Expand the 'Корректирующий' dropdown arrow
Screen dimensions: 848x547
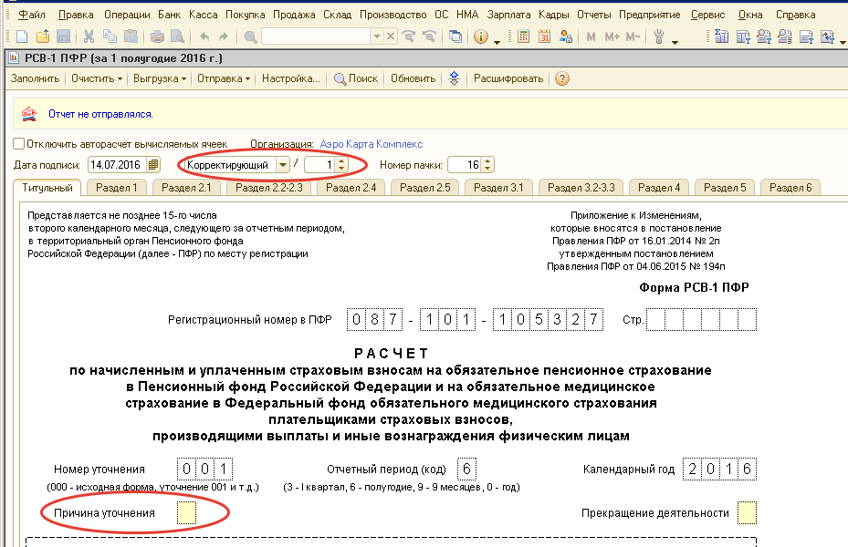(x=282, y=165)
